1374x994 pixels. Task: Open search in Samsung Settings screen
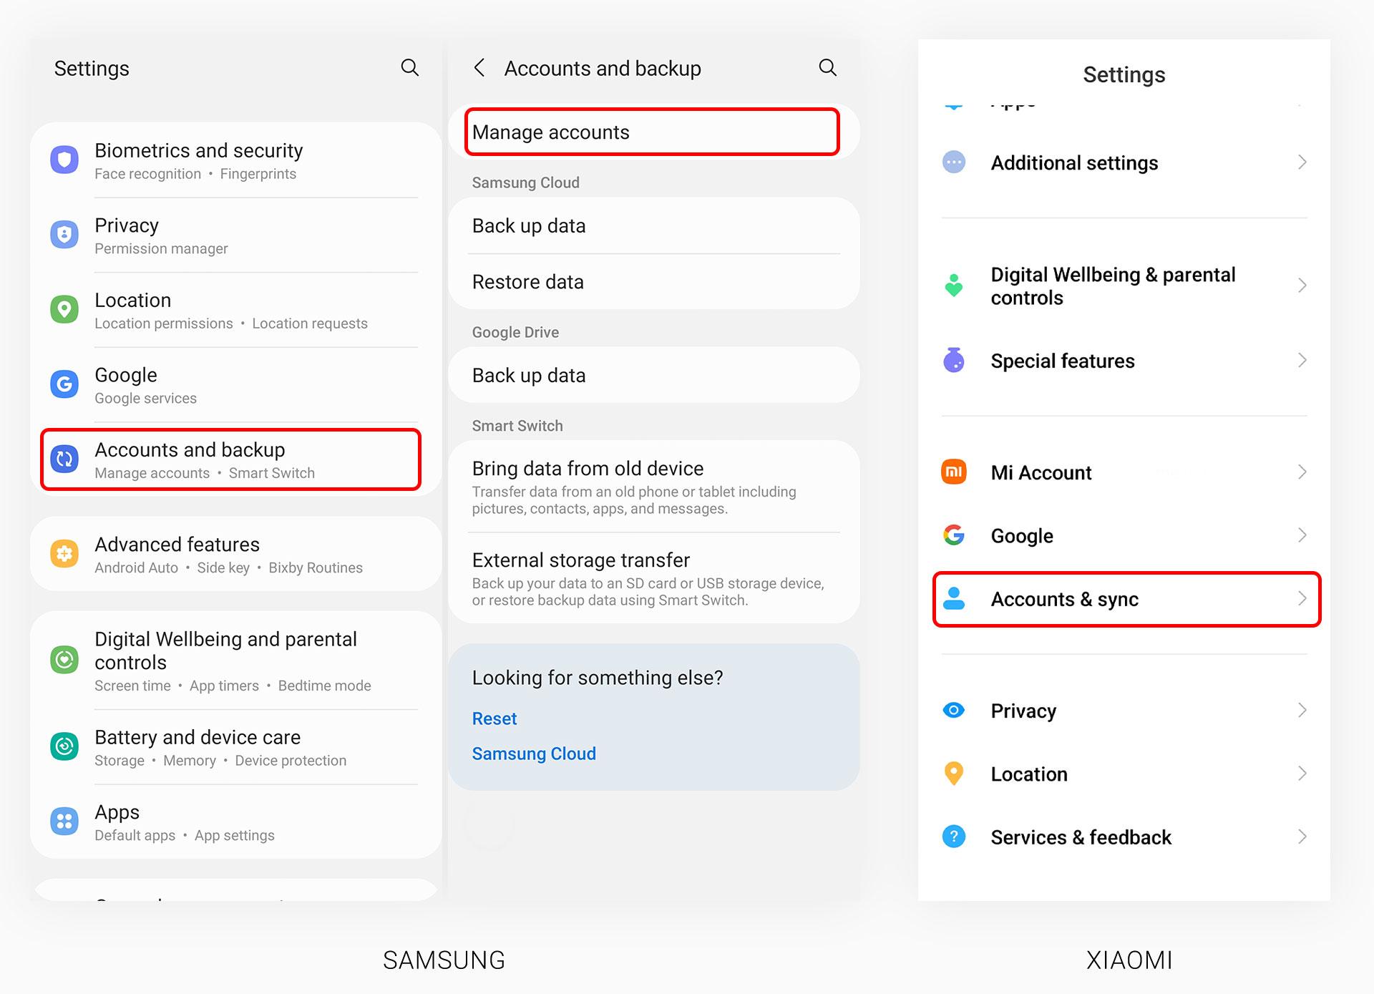pos(409,67)
